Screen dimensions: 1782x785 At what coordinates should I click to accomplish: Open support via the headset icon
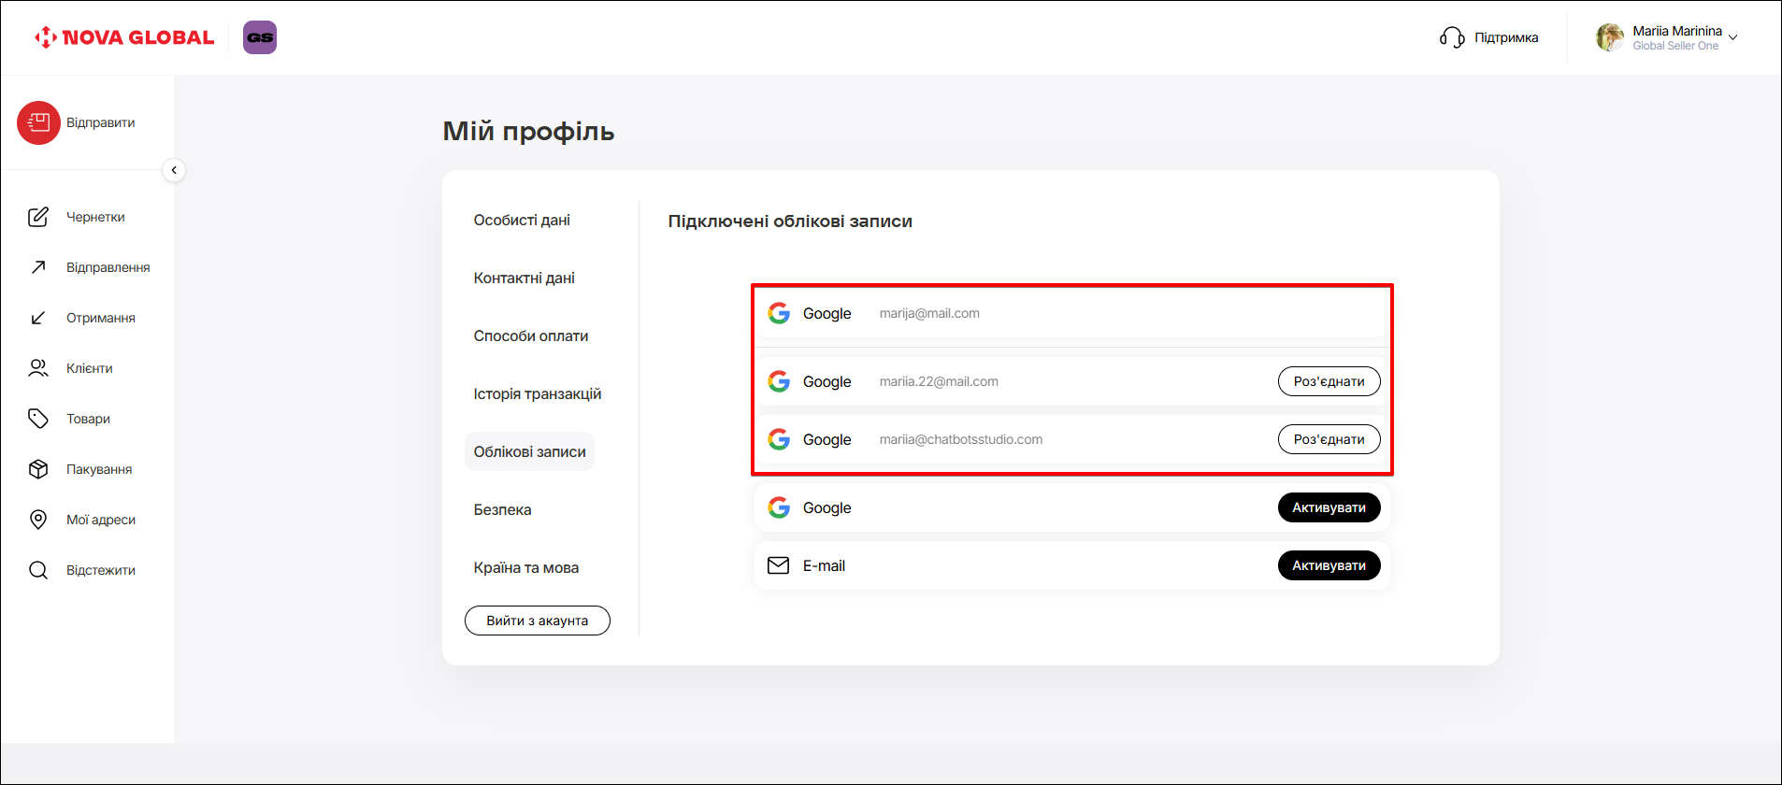(x=1452, y=37)
